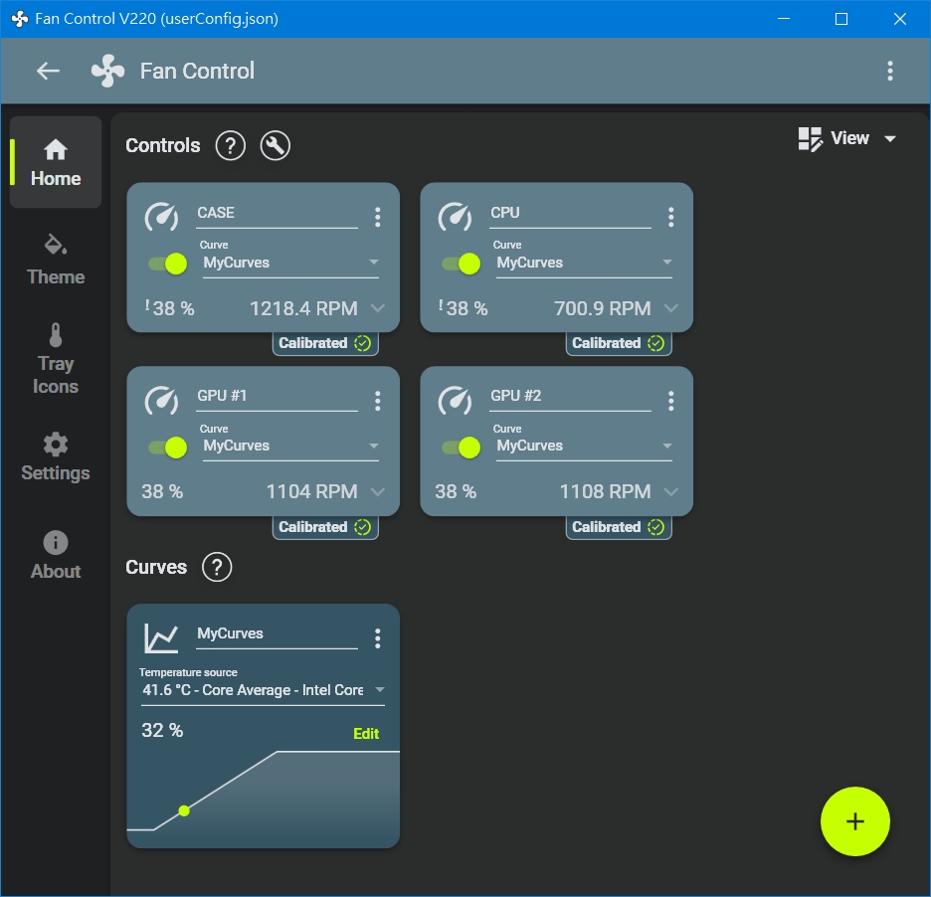The width and height of the screenshot is (931, 897).
Task: Open three-dot menu on MyCurves card
Action: [377, 638]
